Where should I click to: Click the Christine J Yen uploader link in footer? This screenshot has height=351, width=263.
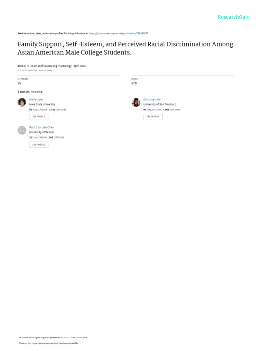tap(66, 337)
